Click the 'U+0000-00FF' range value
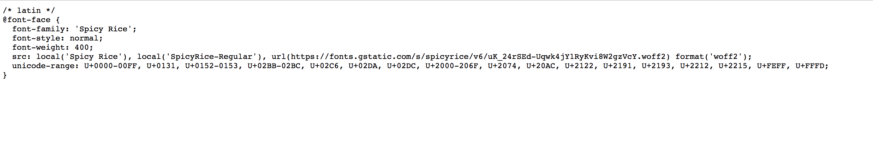873x151 pixels. [x=110, y=66]
